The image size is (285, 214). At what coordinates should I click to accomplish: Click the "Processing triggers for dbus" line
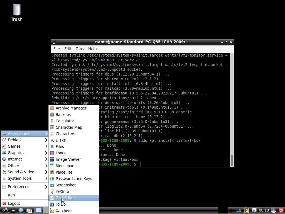click(x=110, y=74)
